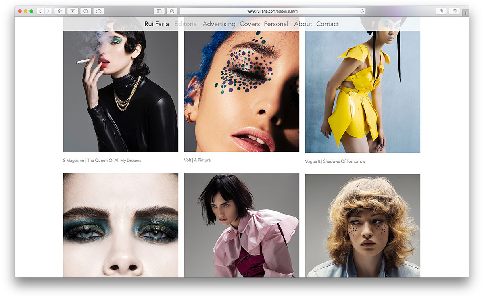
Task: Show browsing history clock button
Action: [172, 11]
